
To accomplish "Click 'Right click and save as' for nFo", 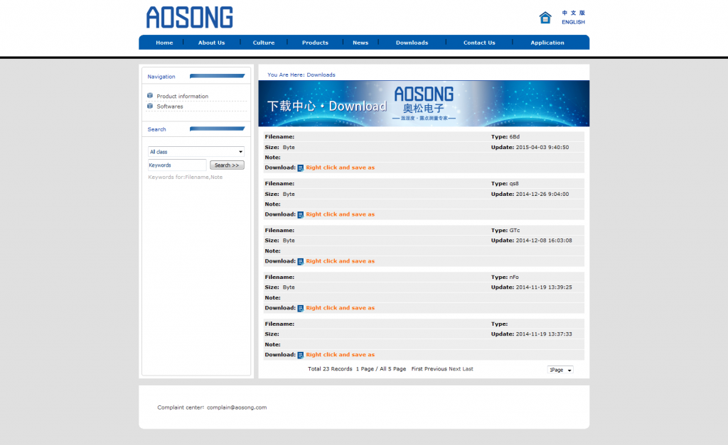I will pyautogui.click(x=341, y=308).
